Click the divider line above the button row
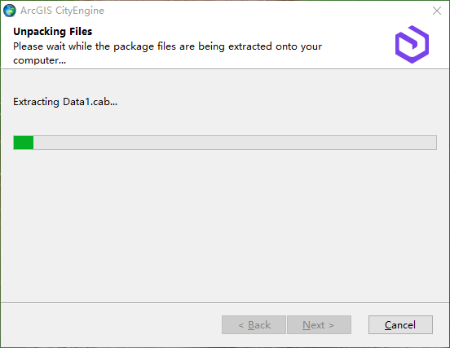The height and width of the screenshot is (348, 450). click(x=225, y=302)
